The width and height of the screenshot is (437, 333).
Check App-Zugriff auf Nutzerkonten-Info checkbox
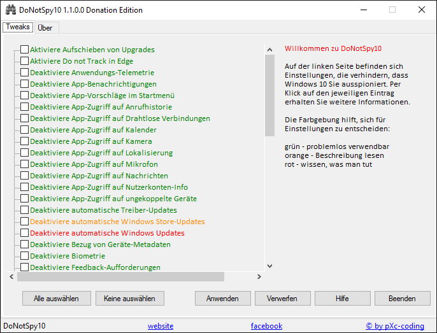coord(24,187)
